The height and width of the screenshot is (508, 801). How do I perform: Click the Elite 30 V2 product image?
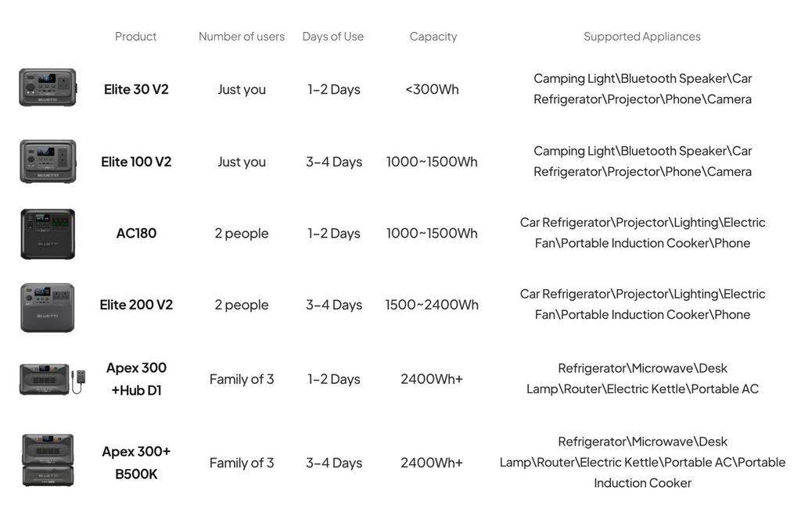pyautogui.click(x=48, y=88)
